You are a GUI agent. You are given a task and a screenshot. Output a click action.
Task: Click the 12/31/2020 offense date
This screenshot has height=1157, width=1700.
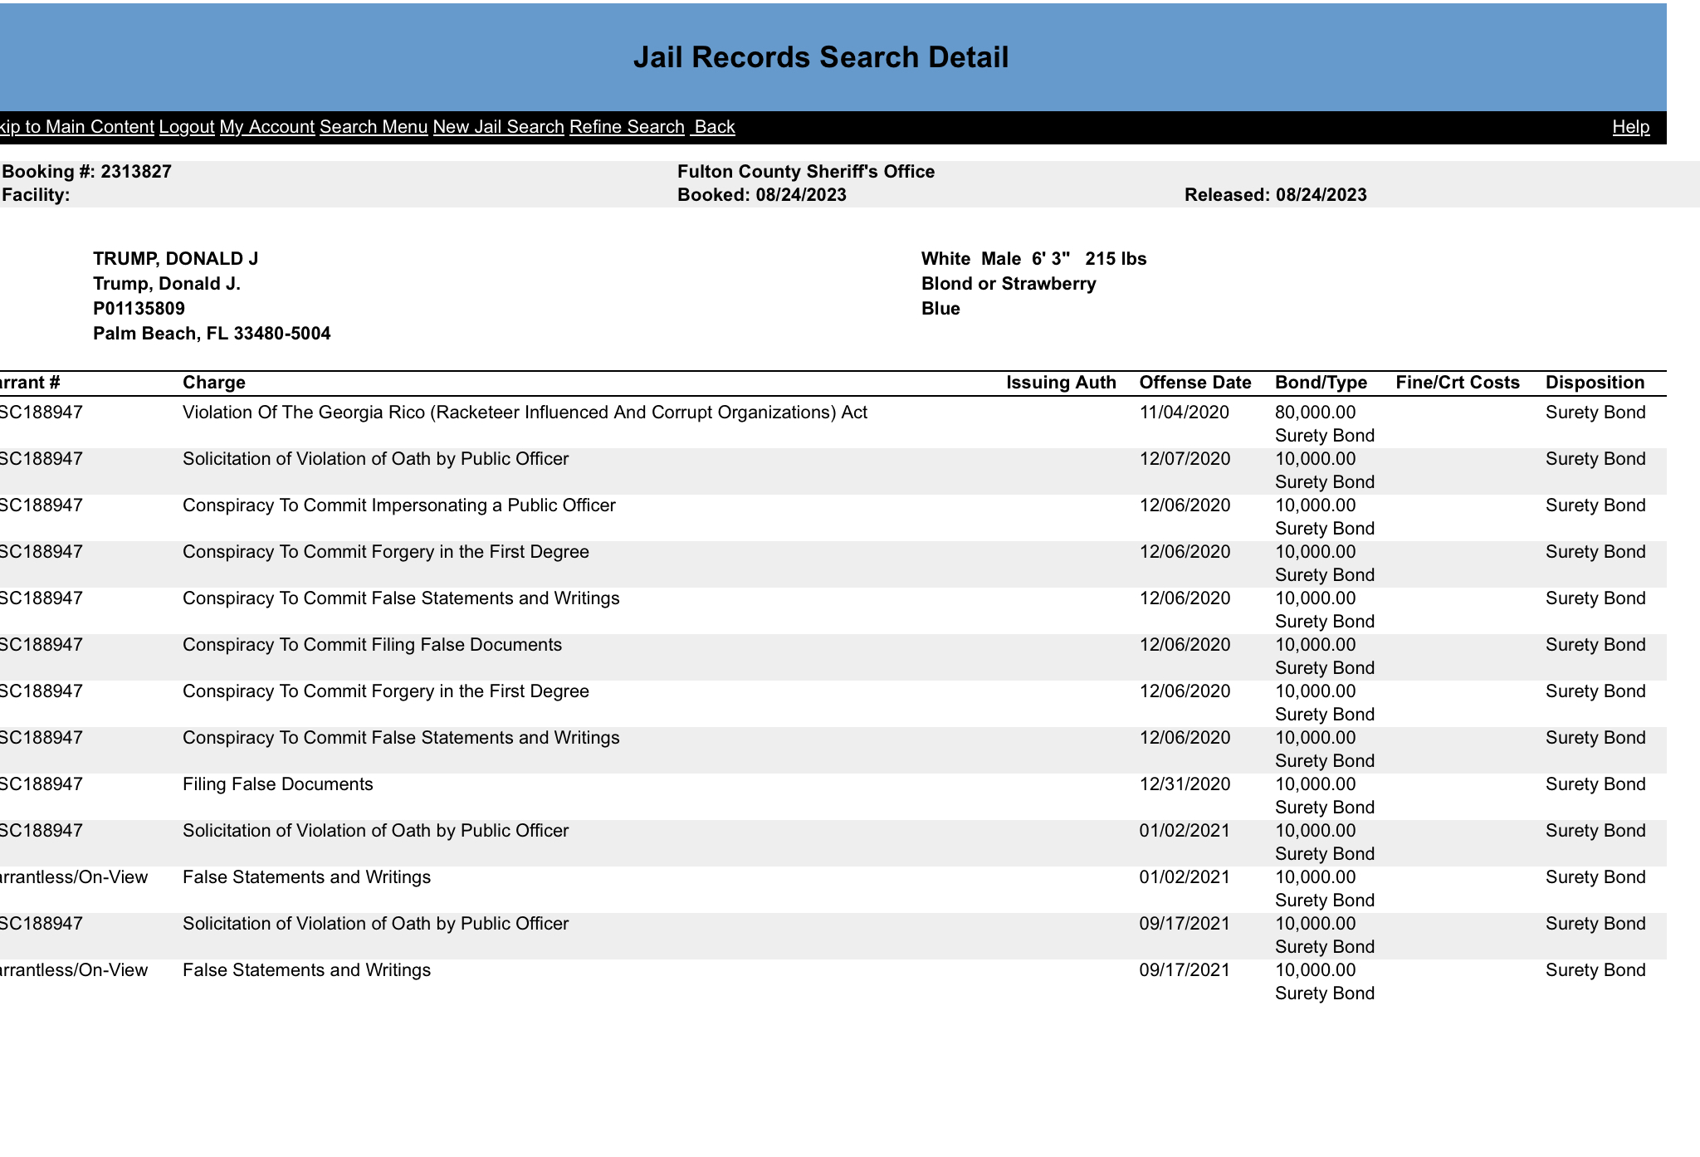(1185, 784)
